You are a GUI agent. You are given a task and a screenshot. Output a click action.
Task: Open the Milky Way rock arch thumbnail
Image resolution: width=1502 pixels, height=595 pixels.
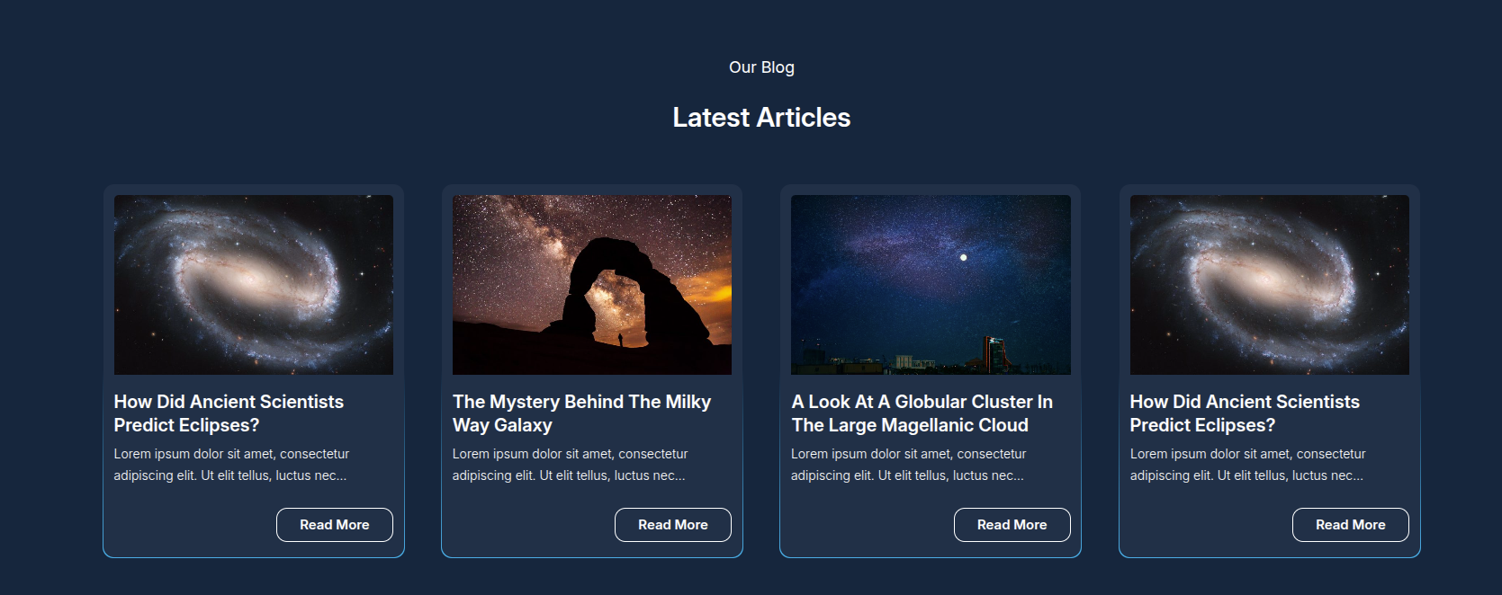[x=592, y=285]
